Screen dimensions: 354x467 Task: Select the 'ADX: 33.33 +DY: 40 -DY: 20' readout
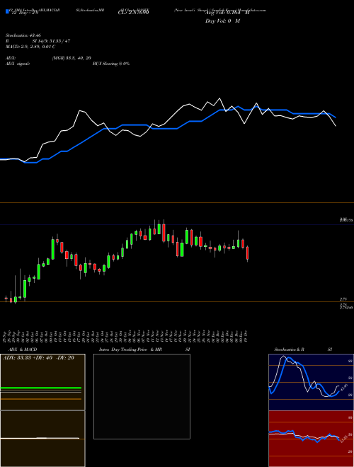tap(38, 358)
